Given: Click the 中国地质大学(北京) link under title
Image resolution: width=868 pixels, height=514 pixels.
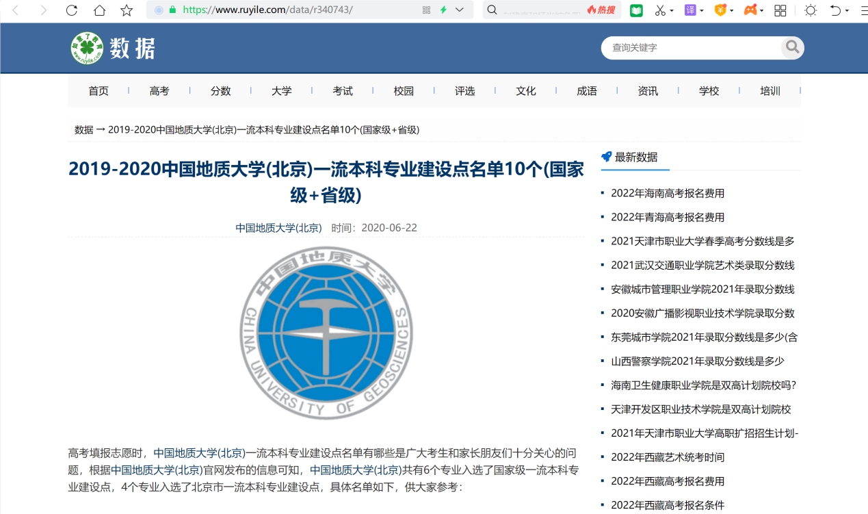Looking at the screenshot, I should [x=278, y=228].
